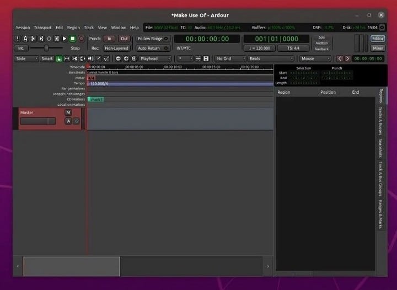Toggle Follow Range option

[150, 39]
